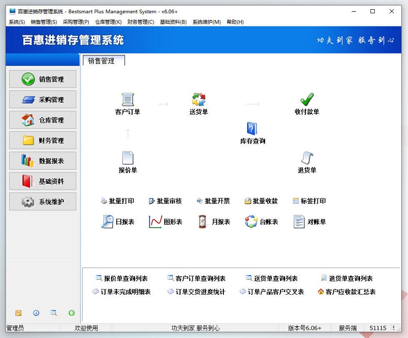The height and width of the screenshot is (338, 408).
Task: Open the 日报表 daily report icon
Action: coord(116,223)
